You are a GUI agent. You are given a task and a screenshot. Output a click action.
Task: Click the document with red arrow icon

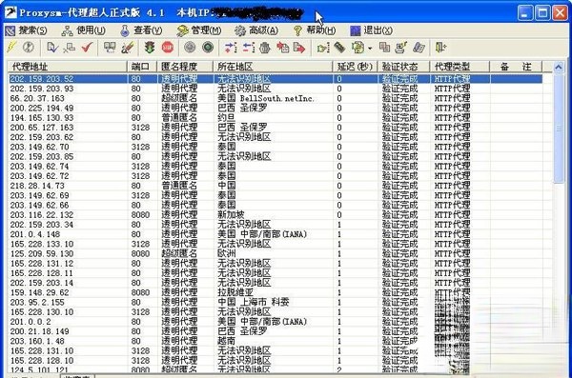click(299, 48)
